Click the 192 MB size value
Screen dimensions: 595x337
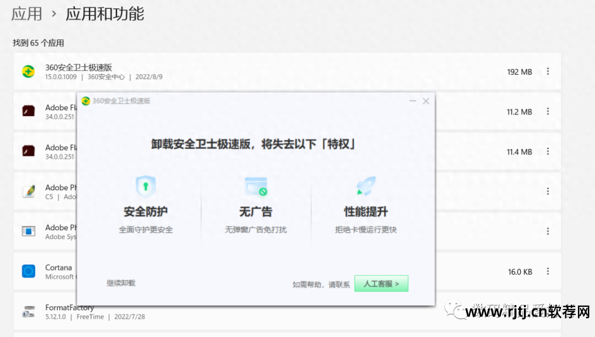[520, 72]
